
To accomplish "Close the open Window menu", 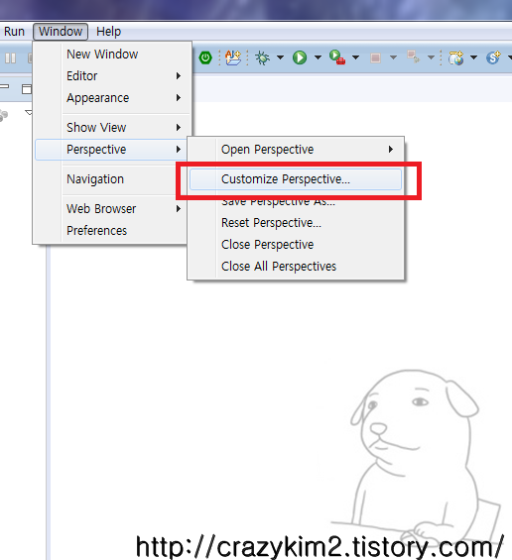I will (61, 32).
